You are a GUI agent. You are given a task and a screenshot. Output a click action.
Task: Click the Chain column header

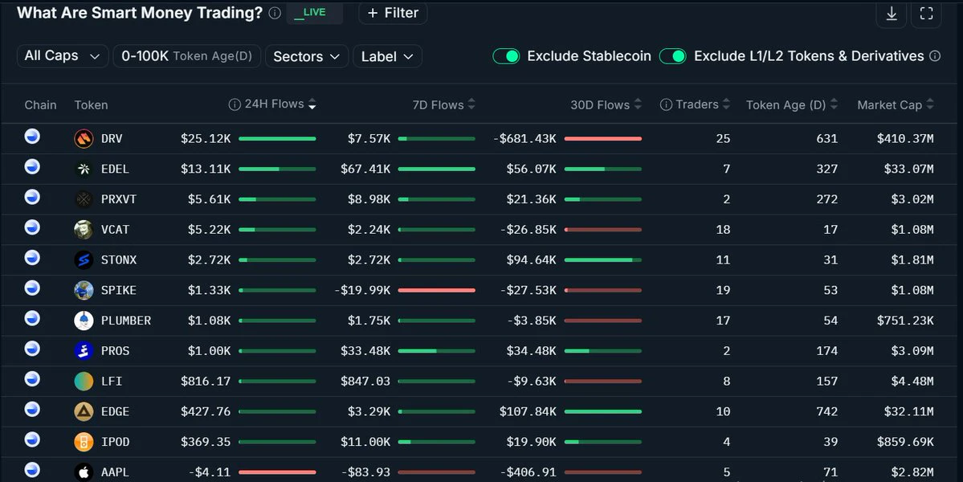click(40, 105)
